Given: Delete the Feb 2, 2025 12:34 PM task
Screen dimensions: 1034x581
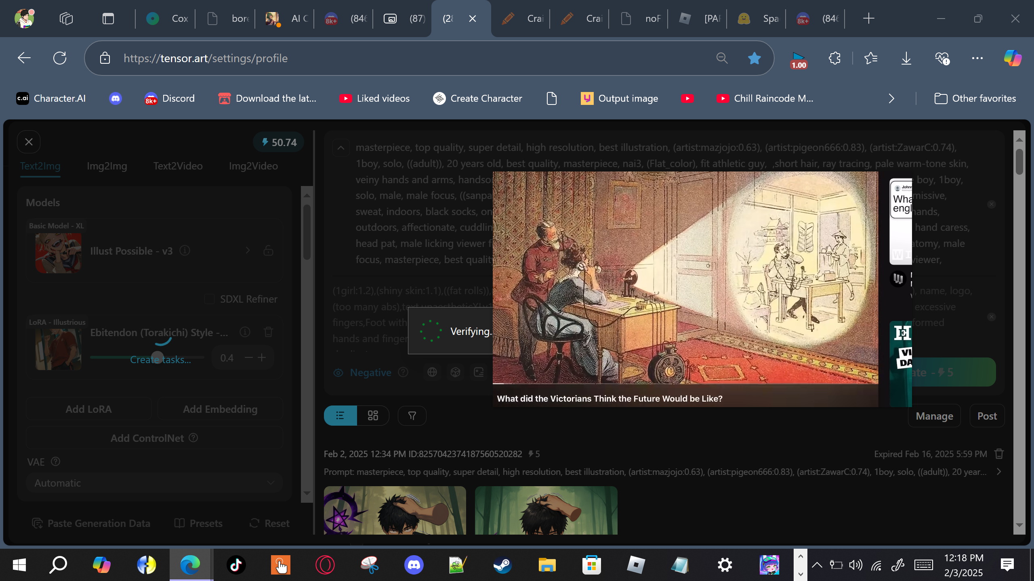Looking at the screenshot, I should (999, 454).
